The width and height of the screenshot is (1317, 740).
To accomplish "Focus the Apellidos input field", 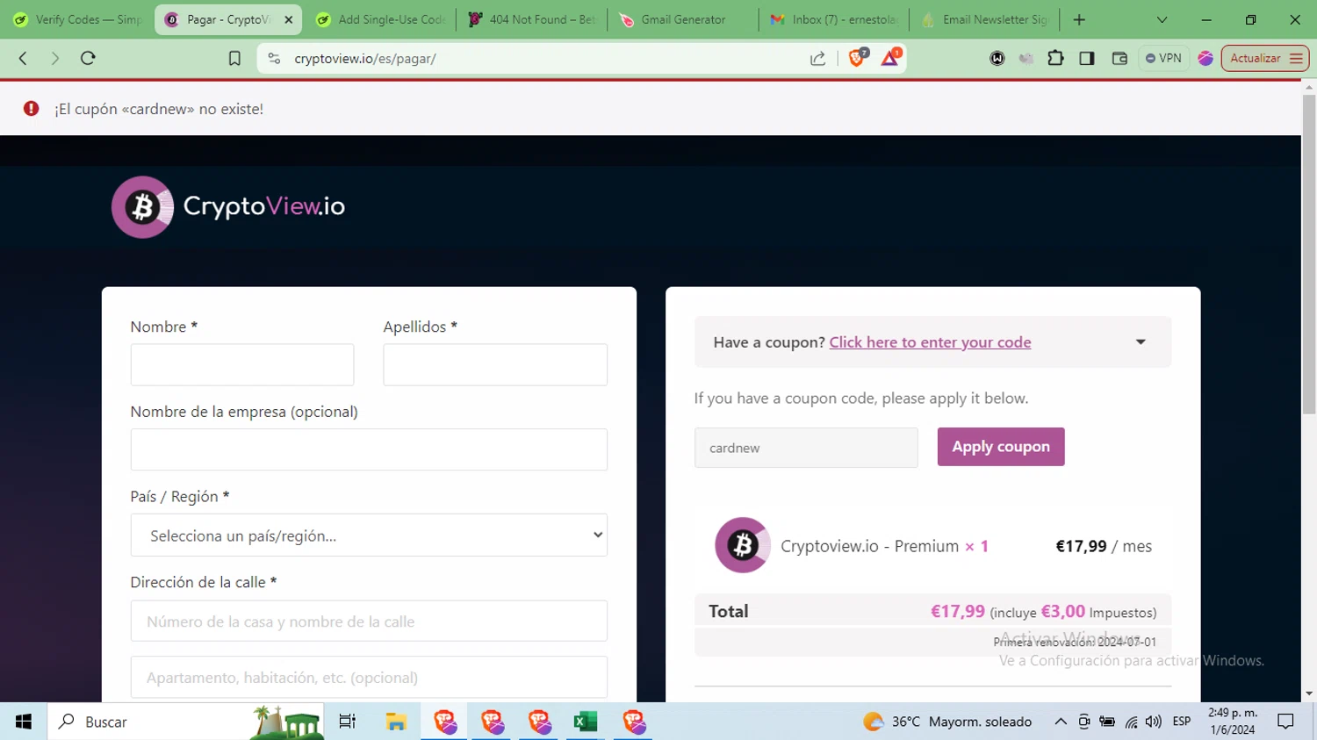I will [x=495, y=364].
